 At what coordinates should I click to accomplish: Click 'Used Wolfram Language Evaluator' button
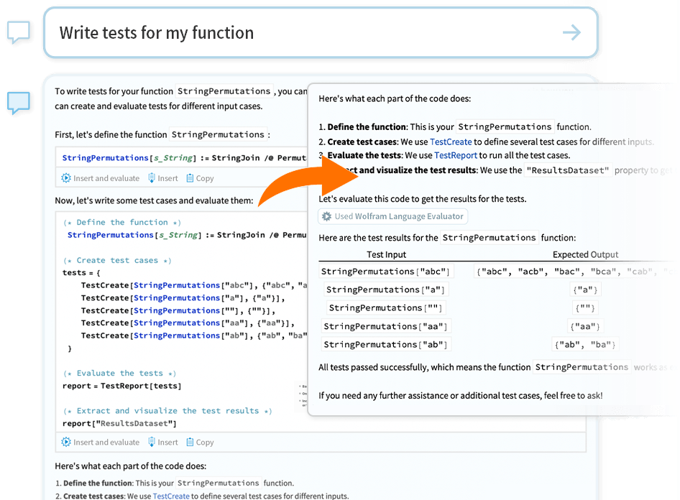coord(393,216)
